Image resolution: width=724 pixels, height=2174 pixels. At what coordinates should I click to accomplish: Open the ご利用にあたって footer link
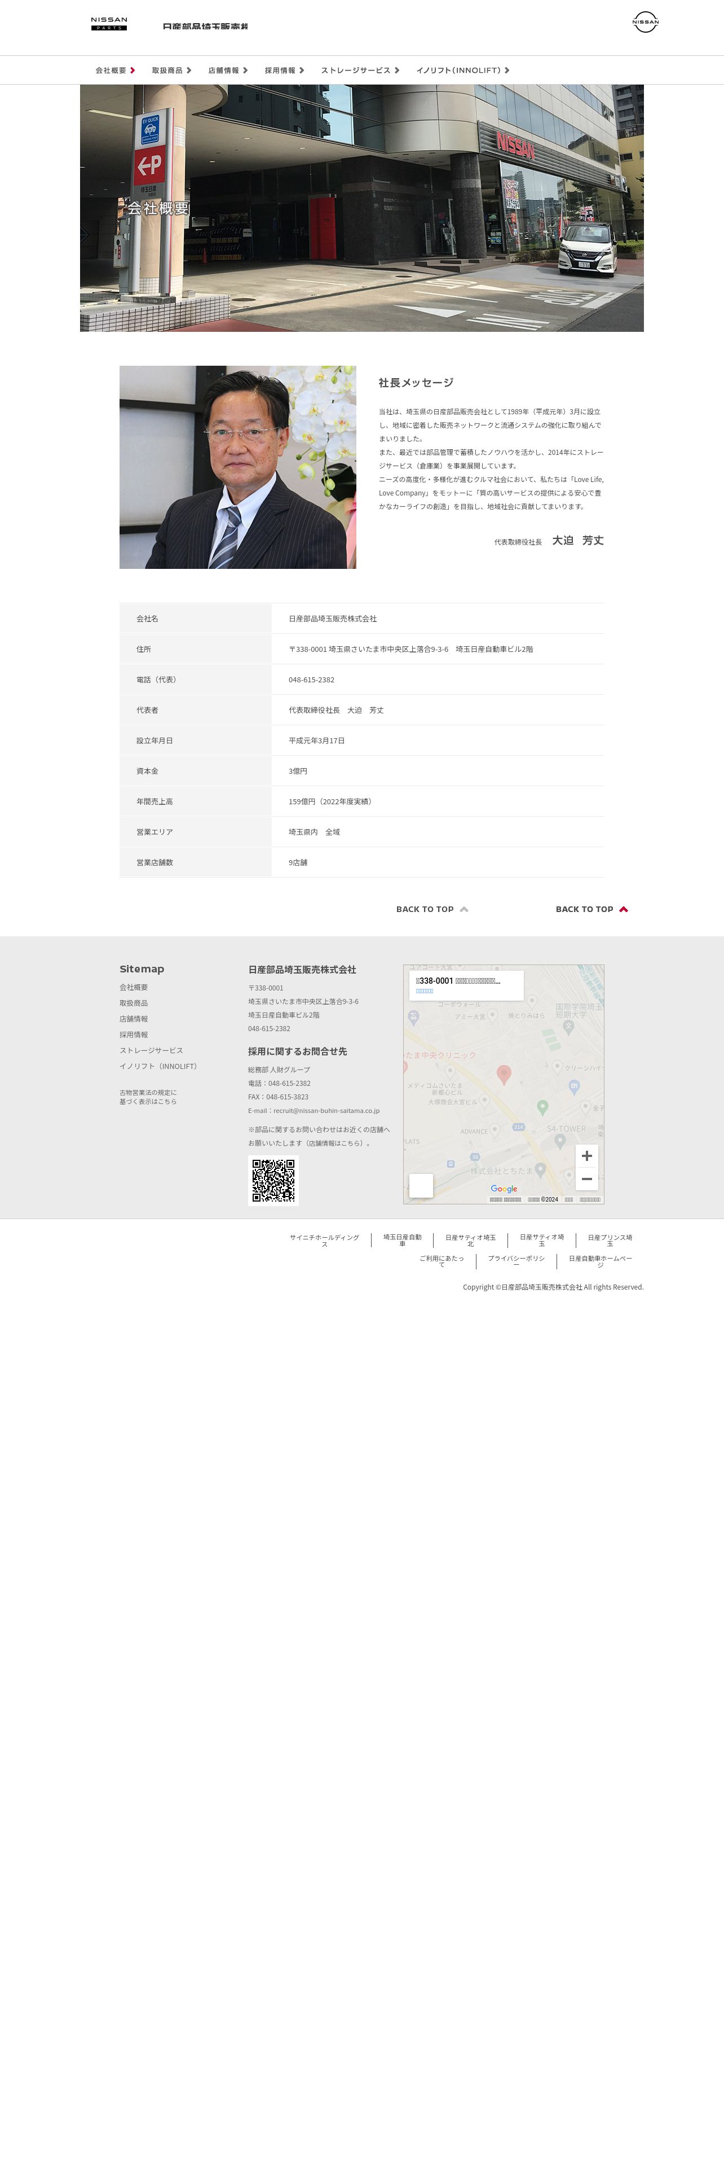tap(442, 1262)
